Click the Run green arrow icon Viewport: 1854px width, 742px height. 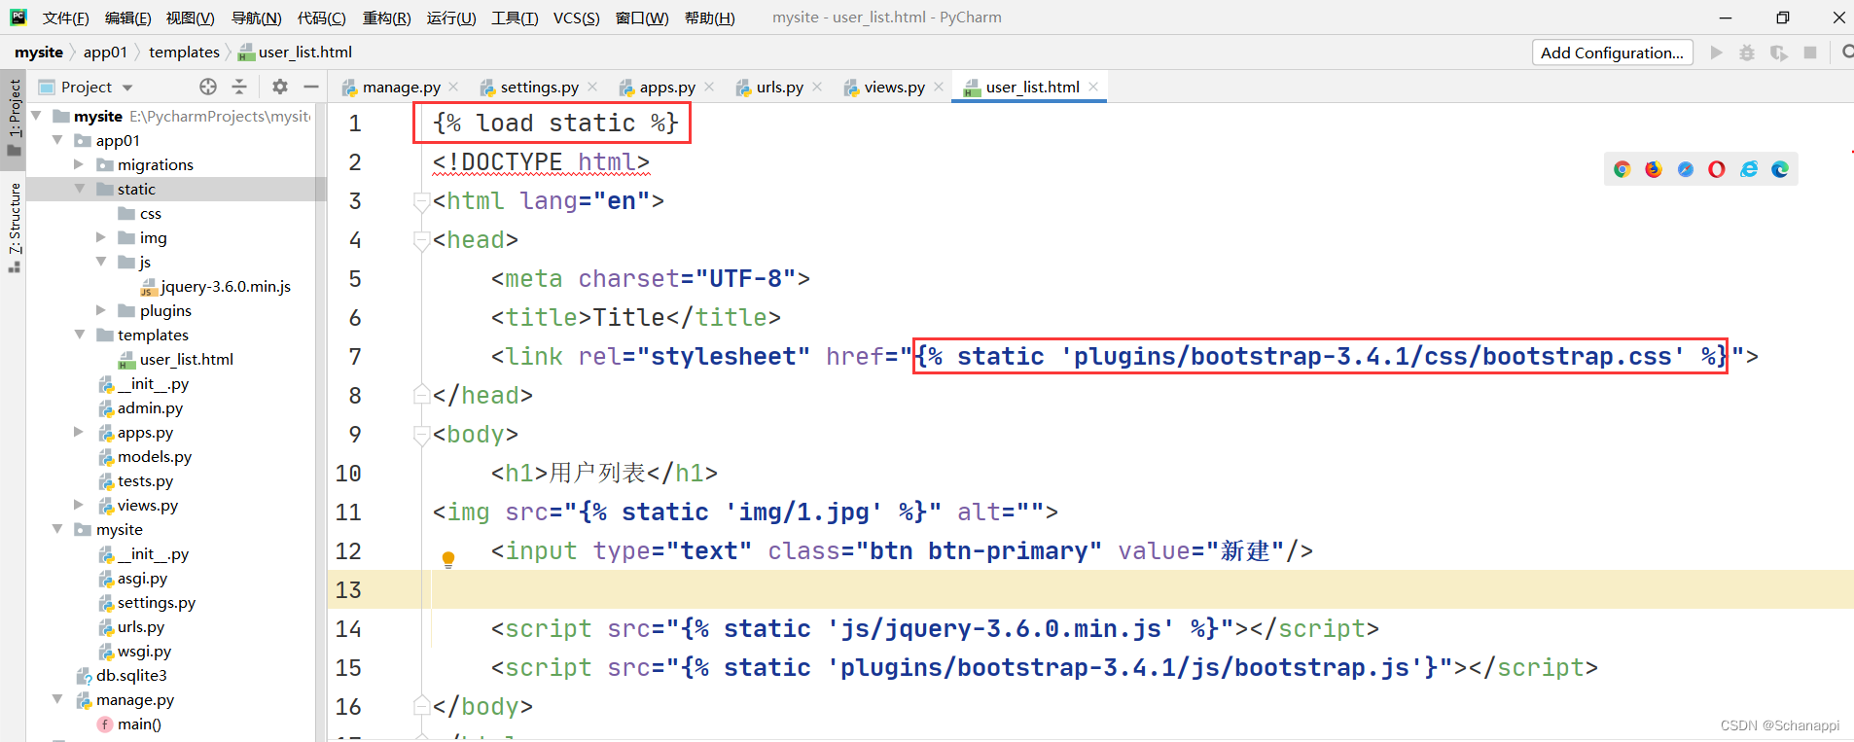click(x=1717, y=53)
